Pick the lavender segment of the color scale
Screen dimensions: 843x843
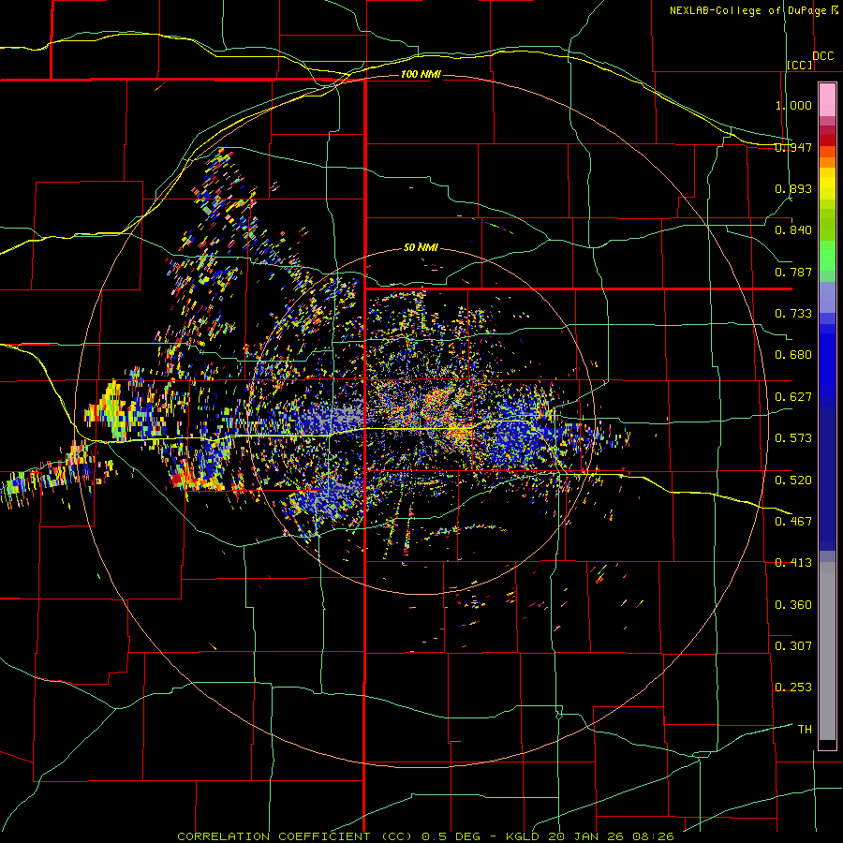[x=827, y=297]
